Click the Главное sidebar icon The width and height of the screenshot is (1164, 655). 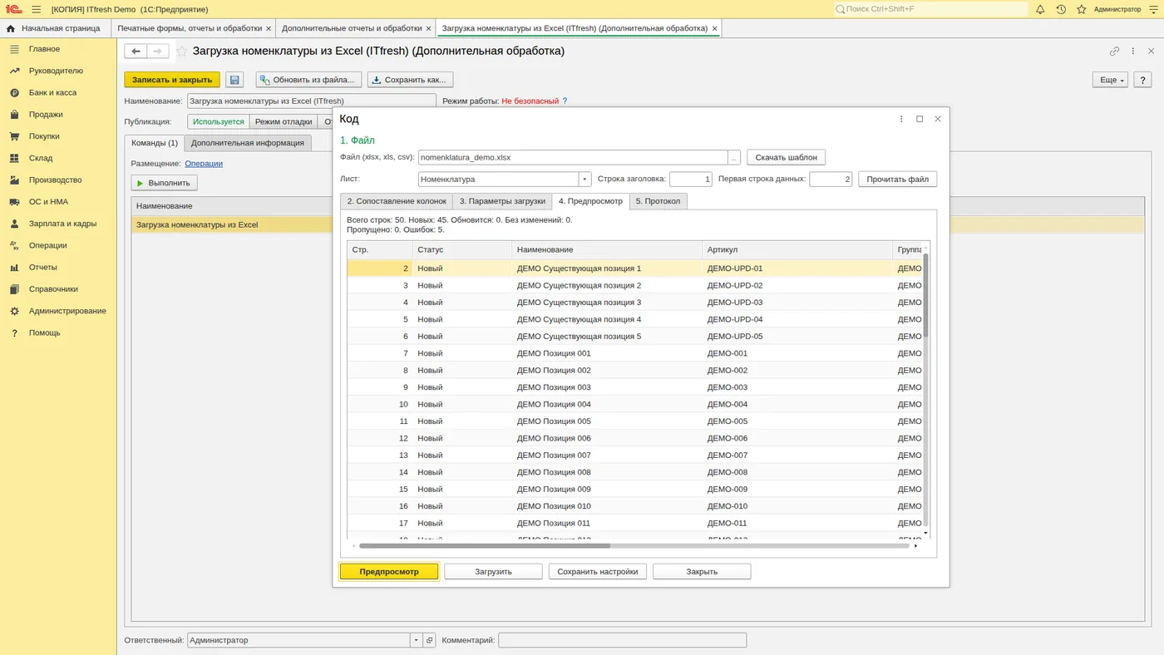[x=14, y=49]
